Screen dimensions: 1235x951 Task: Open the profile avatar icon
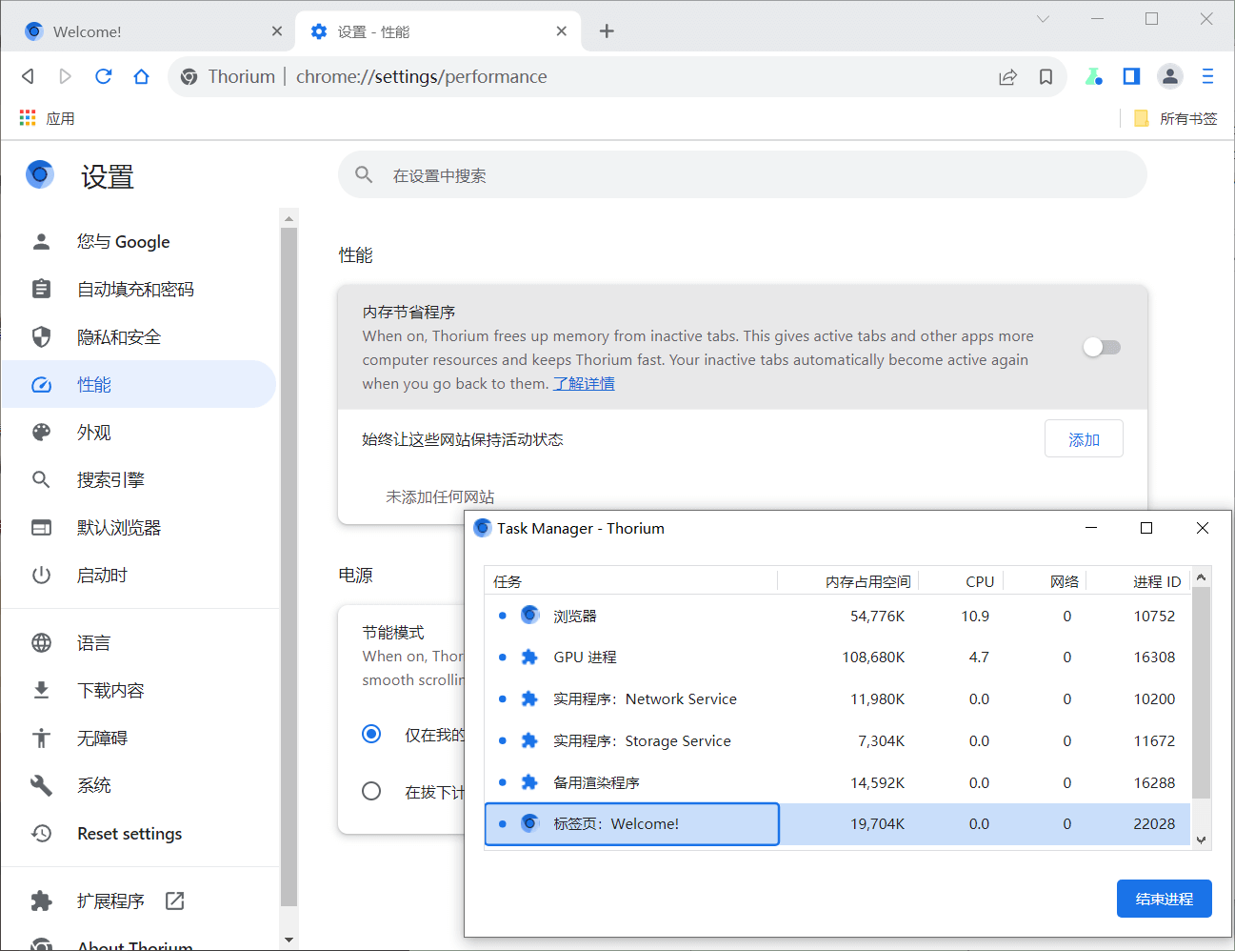(x=1170, y=76)
